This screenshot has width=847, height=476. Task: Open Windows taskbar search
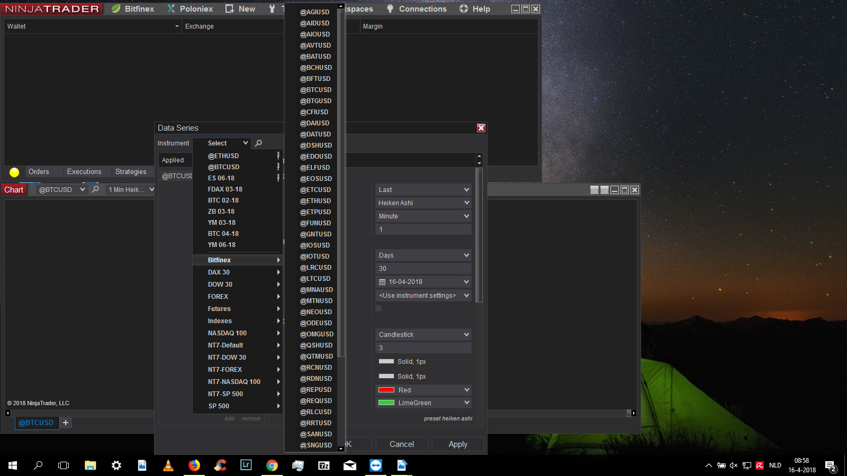(x=38, y=465)
